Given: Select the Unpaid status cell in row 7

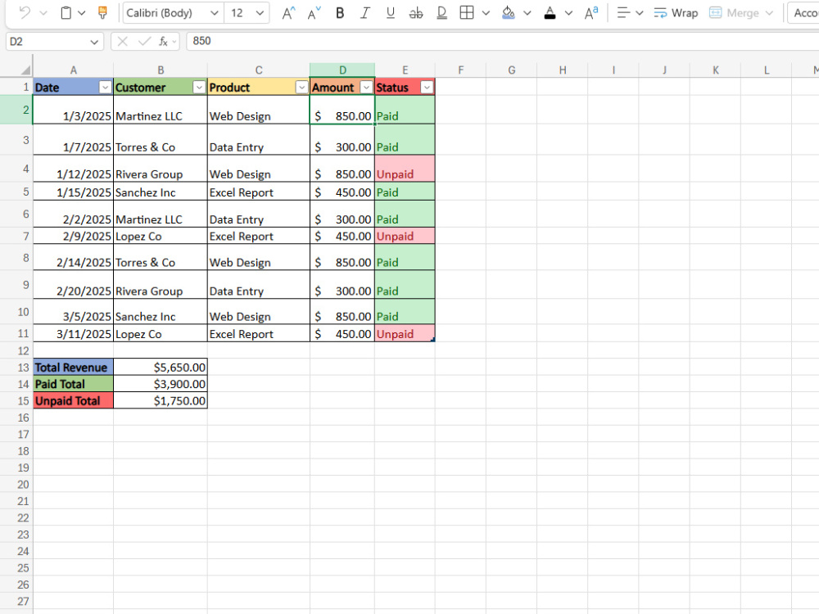Looking at the screenshot, I should (405, 236).
